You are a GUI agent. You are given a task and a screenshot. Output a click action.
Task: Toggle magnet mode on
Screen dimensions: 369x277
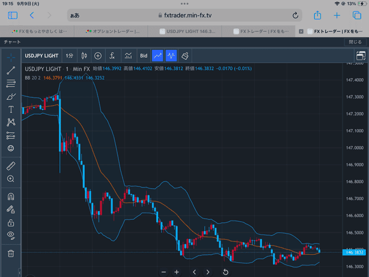[11, 196]
